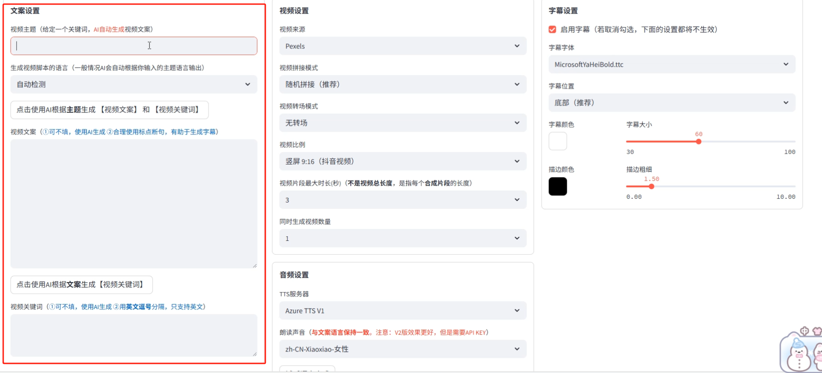Click the video keywords (视频关键词) text area
The height and width of the screenshot is (373, 822).
134,335
